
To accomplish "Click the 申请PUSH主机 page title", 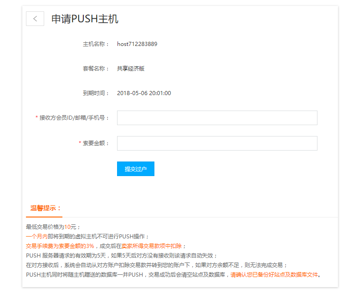I will click(85, 19).
